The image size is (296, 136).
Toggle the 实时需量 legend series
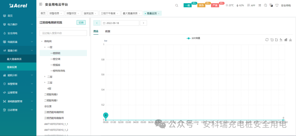click(x=193, y=38)
